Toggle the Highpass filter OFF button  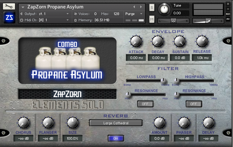click(194, 104)
